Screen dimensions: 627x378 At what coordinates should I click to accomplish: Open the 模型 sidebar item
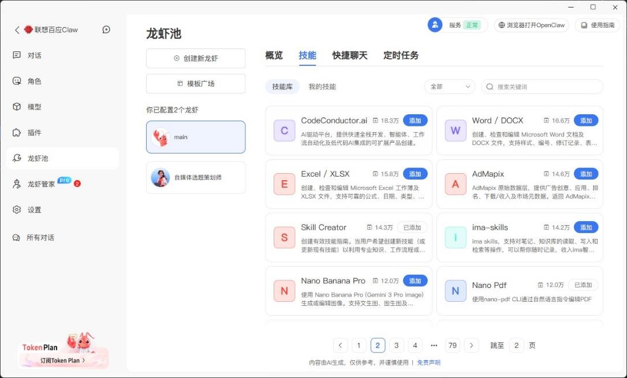pyautogui.click(x=62, y=107)
